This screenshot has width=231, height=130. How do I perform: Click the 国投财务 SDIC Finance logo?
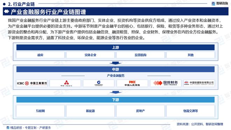[x=166, y=83]
